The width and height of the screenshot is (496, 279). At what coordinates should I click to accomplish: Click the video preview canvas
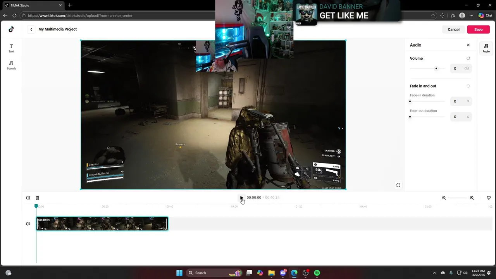213,115
